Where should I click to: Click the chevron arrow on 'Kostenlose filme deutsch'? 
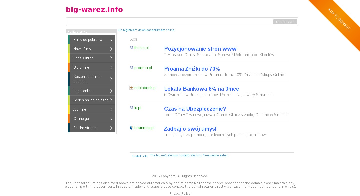(x=111, y=79)
